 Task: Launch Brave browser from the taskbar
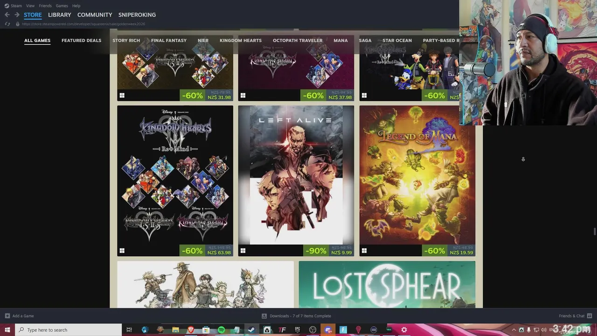[x=190, y=330]
